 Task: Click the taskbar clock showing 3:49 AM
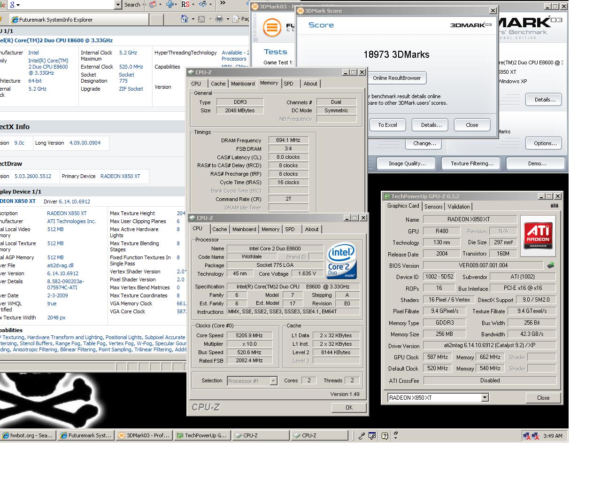pos(553,436)
